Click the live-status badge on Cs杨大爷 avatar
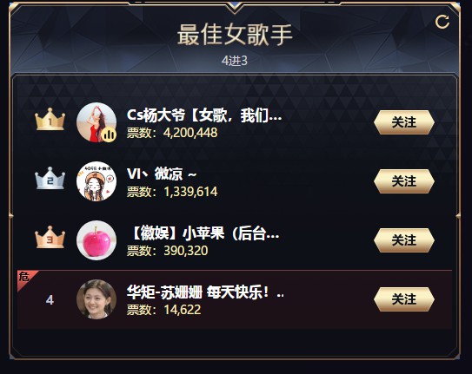This screenshot has height=374, width=472. point(109,134)
